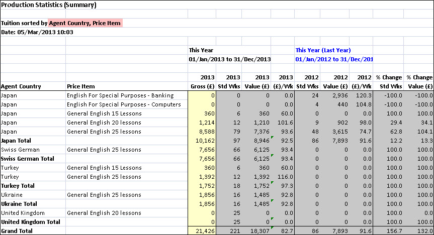Viewport: 434px width, 235px height.
Task: Click the green triangle in Swiss German Total value cell
Action: 271,156
